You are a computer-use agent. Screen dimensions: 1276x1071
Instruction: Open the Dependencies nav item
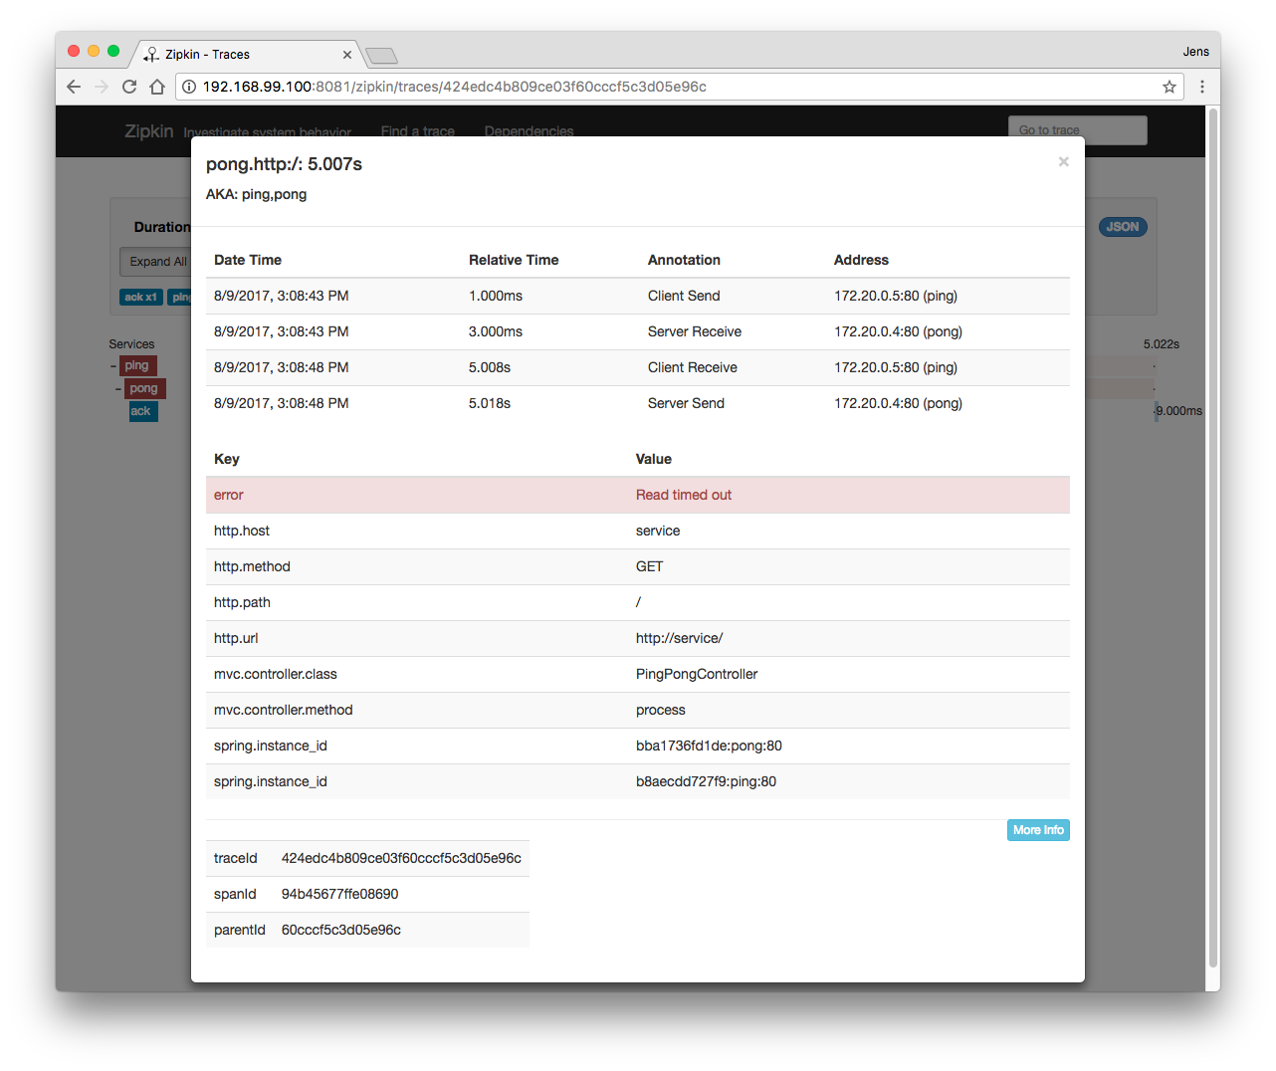click(529, 131)
